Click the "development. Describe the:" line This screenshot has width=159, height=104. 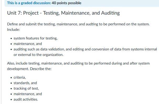pyautogui.click(x=29, y=69)
